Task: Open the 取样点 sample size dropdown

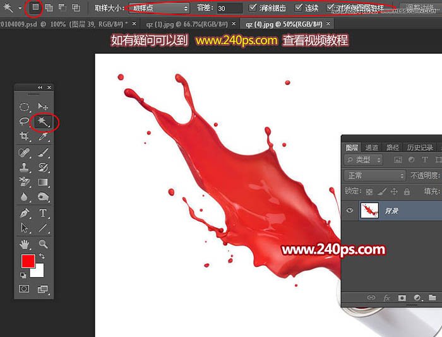Action: tap(159, 8)
